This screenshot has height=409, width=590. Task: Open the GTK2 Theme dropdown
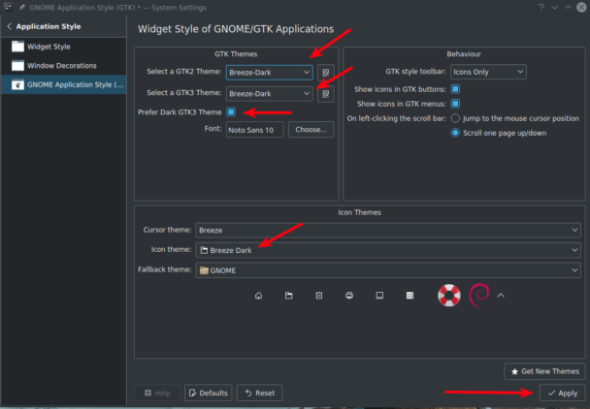coord(269,73)
